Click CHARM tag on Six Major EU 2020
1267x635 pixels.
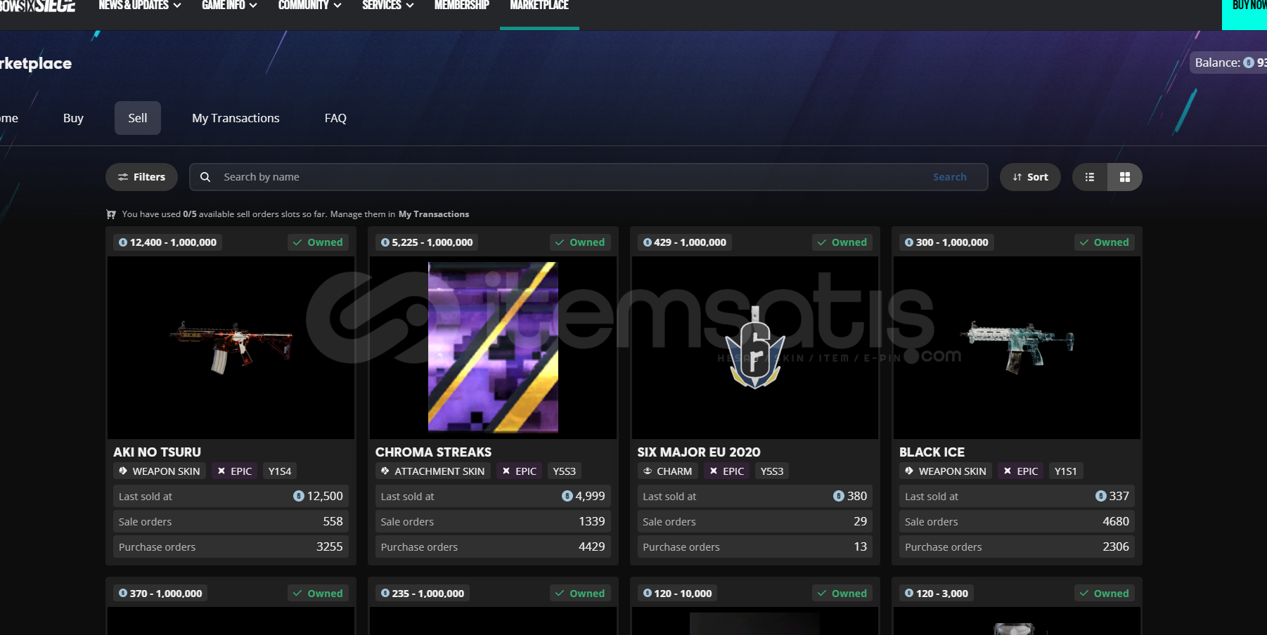(x=667, y=471)
